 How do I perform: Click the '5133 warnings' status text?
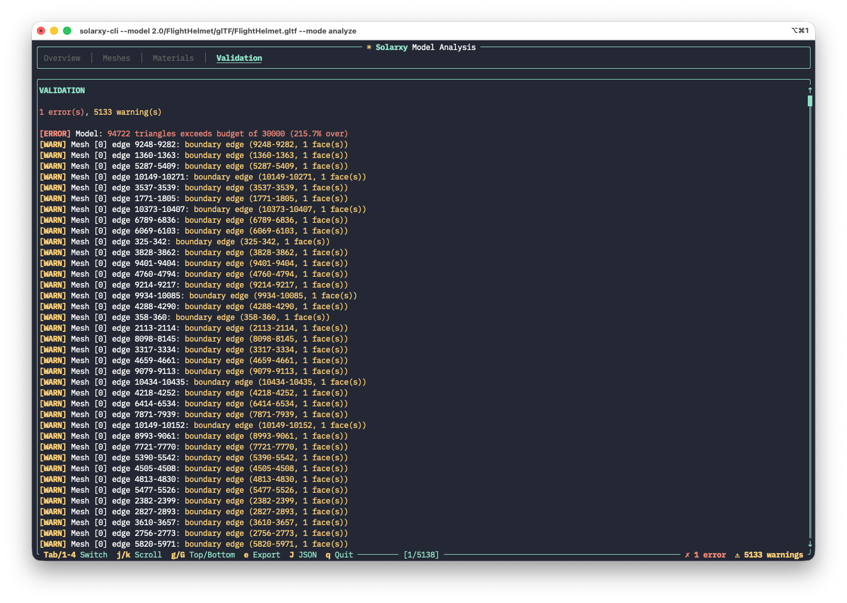(774, 555)
